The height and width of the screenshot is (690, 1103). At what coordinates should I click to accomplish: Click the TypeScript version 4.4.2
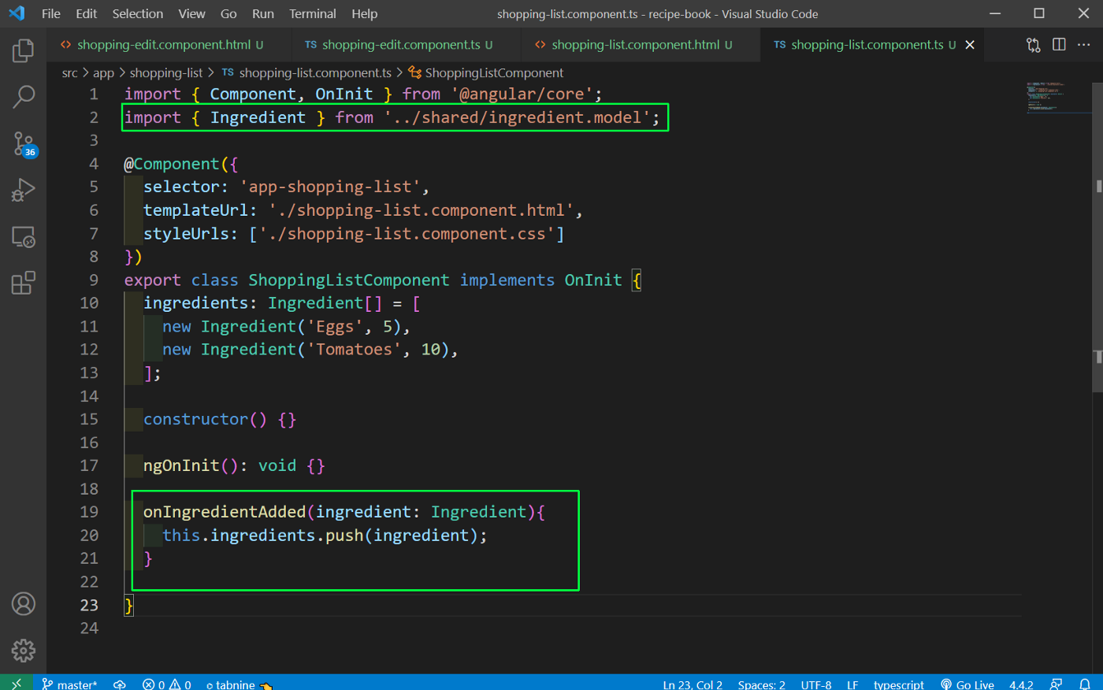(1021, 684)
